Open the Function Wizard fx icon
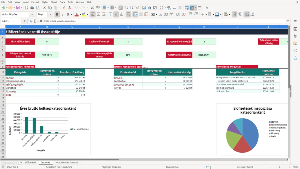 click(31, 21)
